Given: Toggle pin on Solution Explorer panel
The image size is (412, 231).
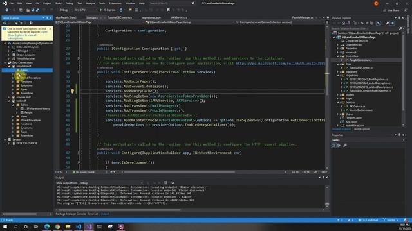Looking at the screenshot, I should click(399, 18).
